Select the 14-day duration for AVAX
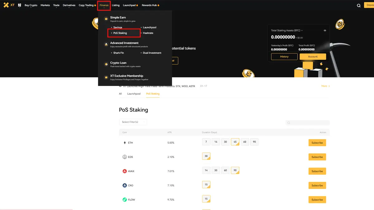This screenshot has width=374, height=210. [x=206, y=170]
